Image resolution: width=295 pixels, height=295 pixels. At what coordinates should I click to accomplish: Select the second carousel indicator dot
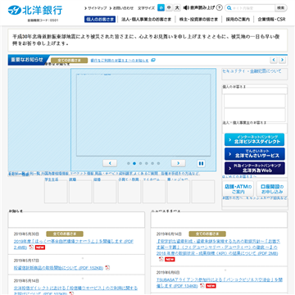[134, 163]
